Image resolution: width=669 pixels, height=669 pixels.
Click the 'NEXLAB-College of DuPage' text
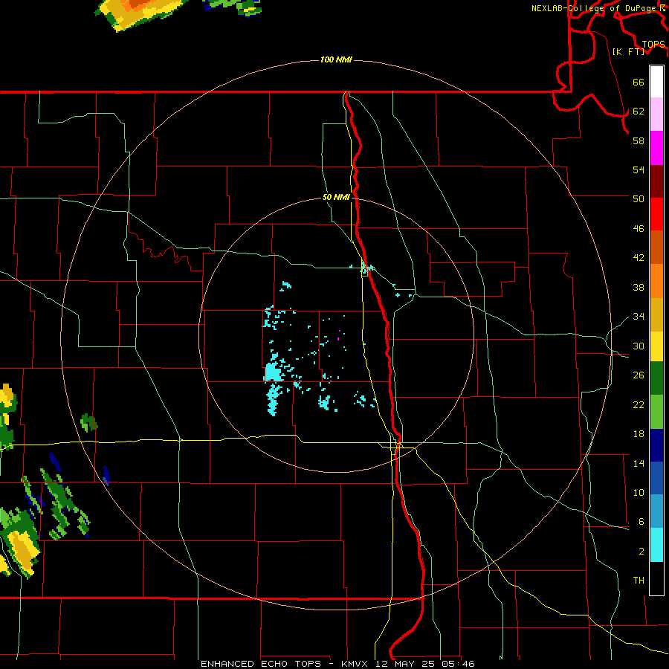point(595,8)
